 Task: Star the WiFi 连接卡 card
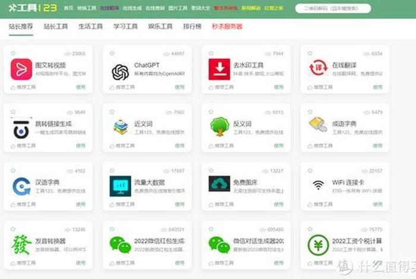pos(310,170)
